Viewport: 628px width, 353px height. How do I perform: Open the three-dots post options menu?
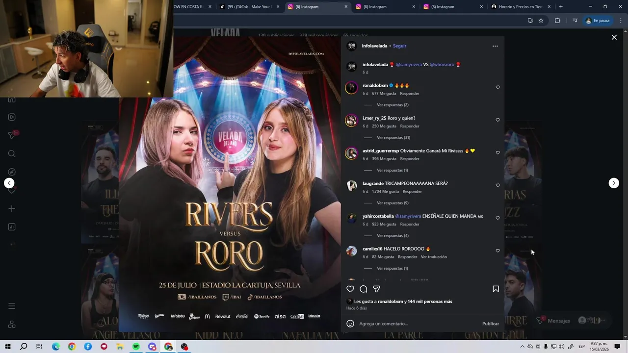click(x=495, y=46)
